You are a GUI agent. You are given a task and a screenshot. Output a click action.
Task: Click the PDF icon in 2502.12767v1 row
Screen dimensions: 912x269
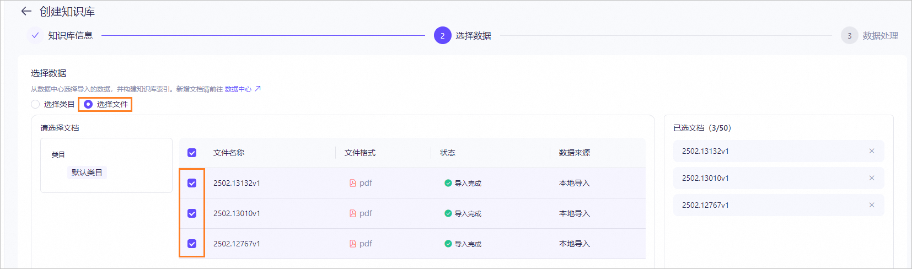point(353,244)
